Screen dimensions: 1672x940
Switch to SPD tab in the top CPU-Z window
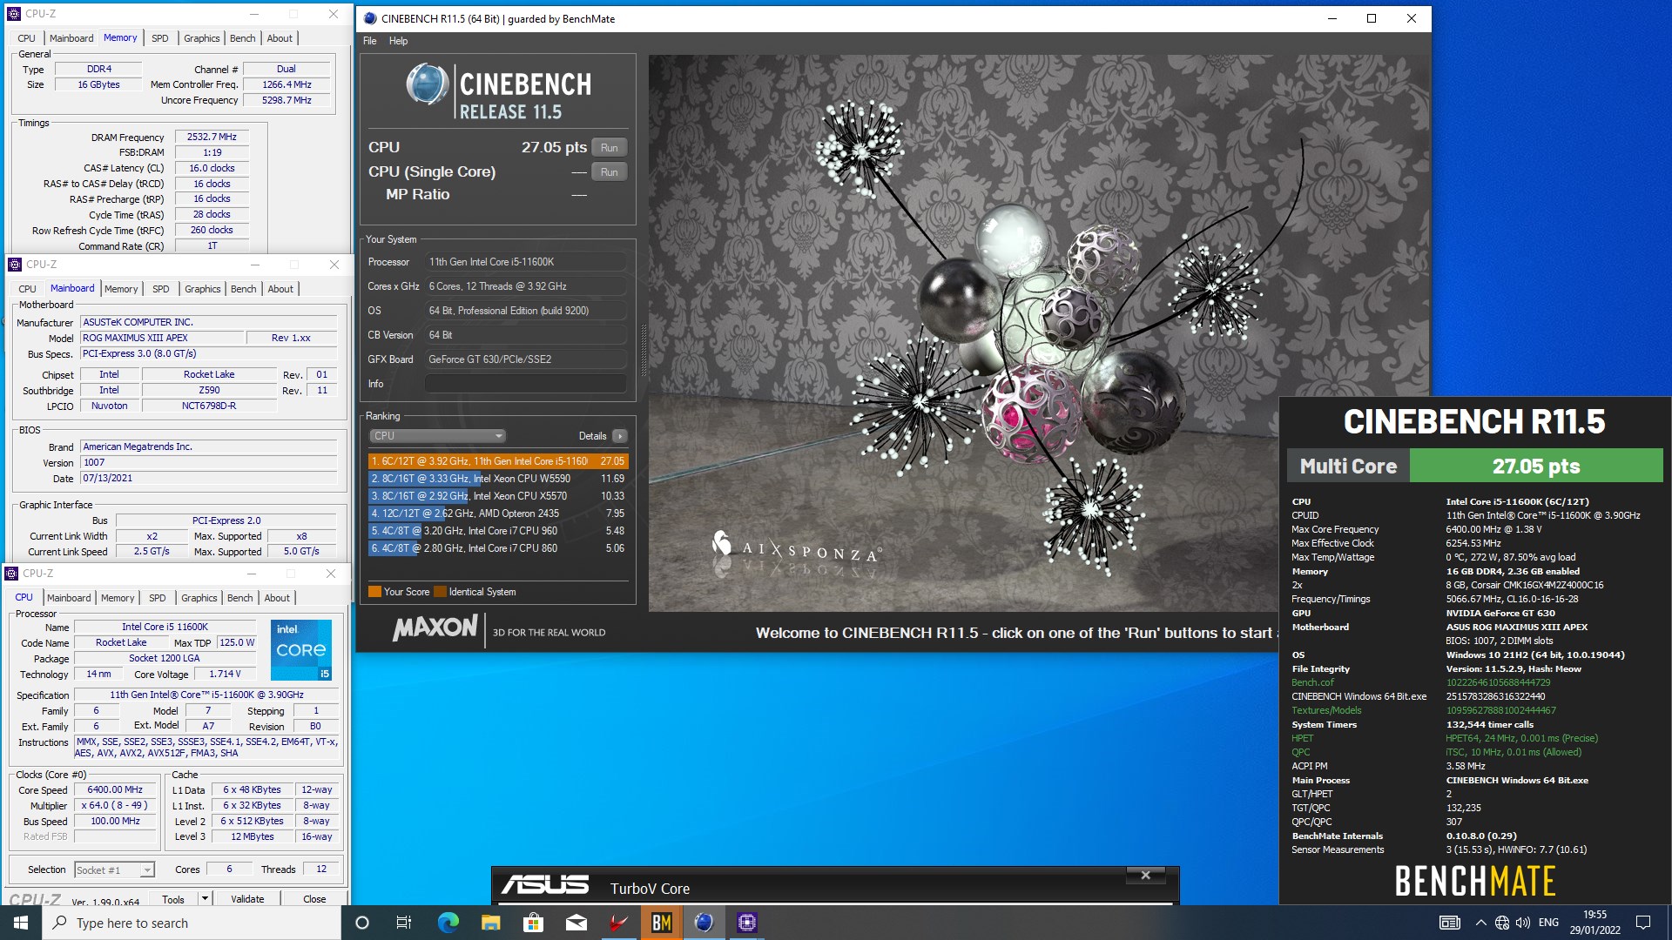159,38
